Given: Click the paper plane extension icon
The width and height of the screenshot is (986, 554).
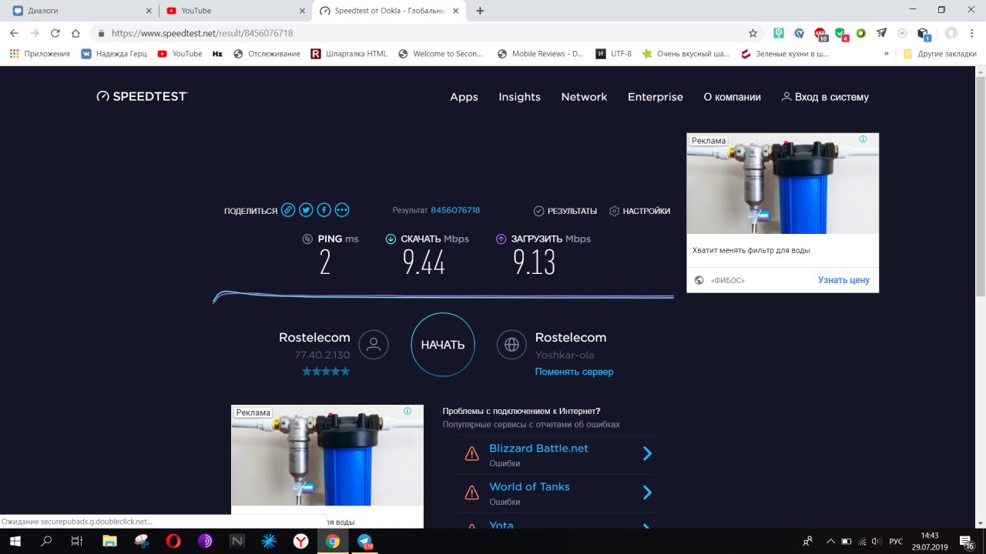Looking at the screenshot, I should coord(881,33).
